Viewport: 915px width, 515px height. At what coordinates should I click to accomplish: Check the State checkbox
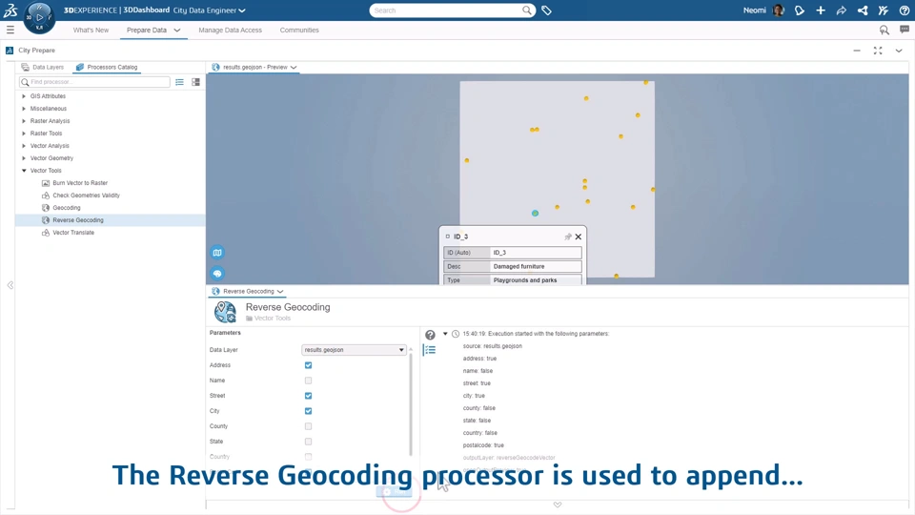click(308, 442)
